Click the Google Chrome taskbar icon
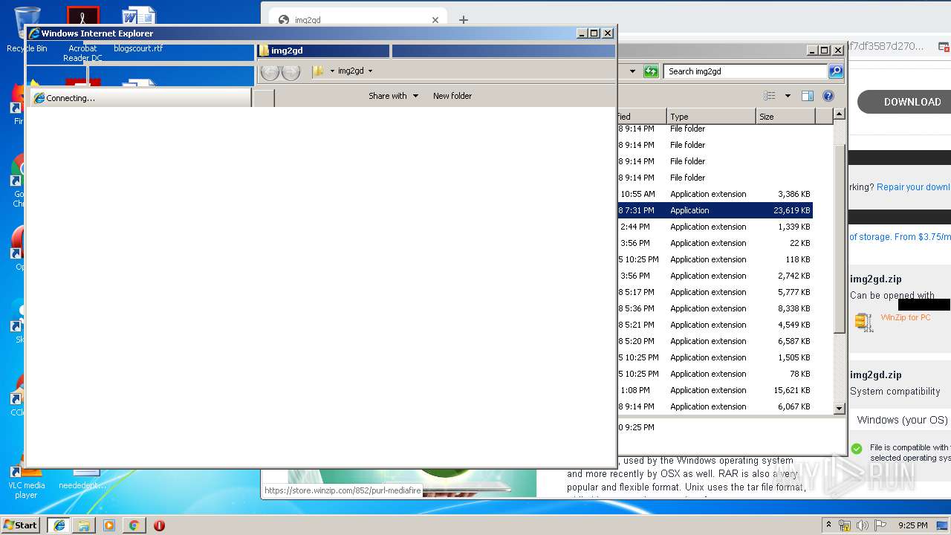This screenshot has width=951, height=535. coord(134,525)
